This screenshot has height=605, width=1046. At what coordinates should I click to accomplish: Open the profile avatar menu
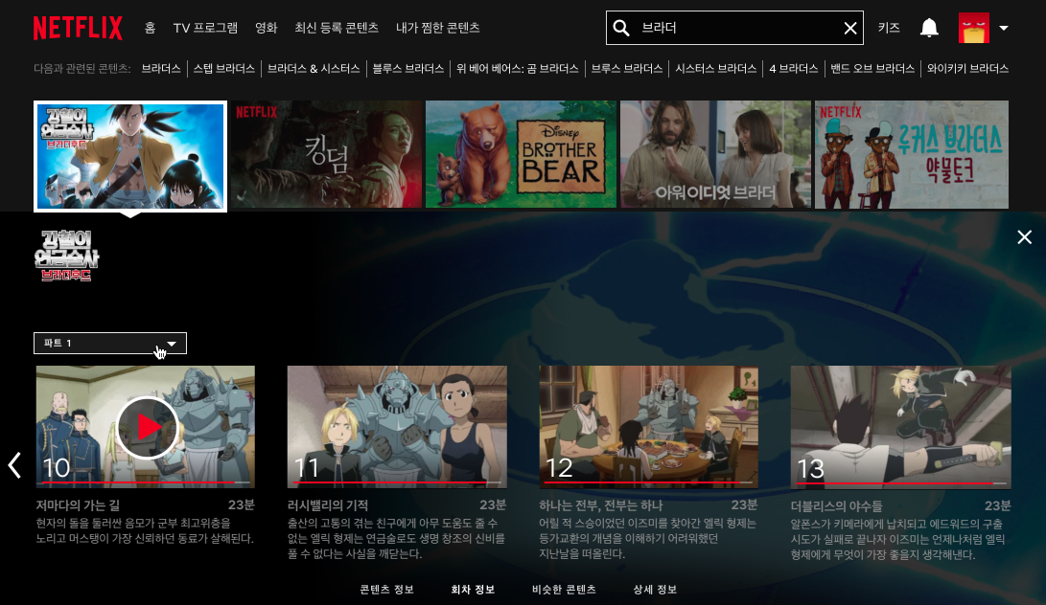(x=974, y=28)
